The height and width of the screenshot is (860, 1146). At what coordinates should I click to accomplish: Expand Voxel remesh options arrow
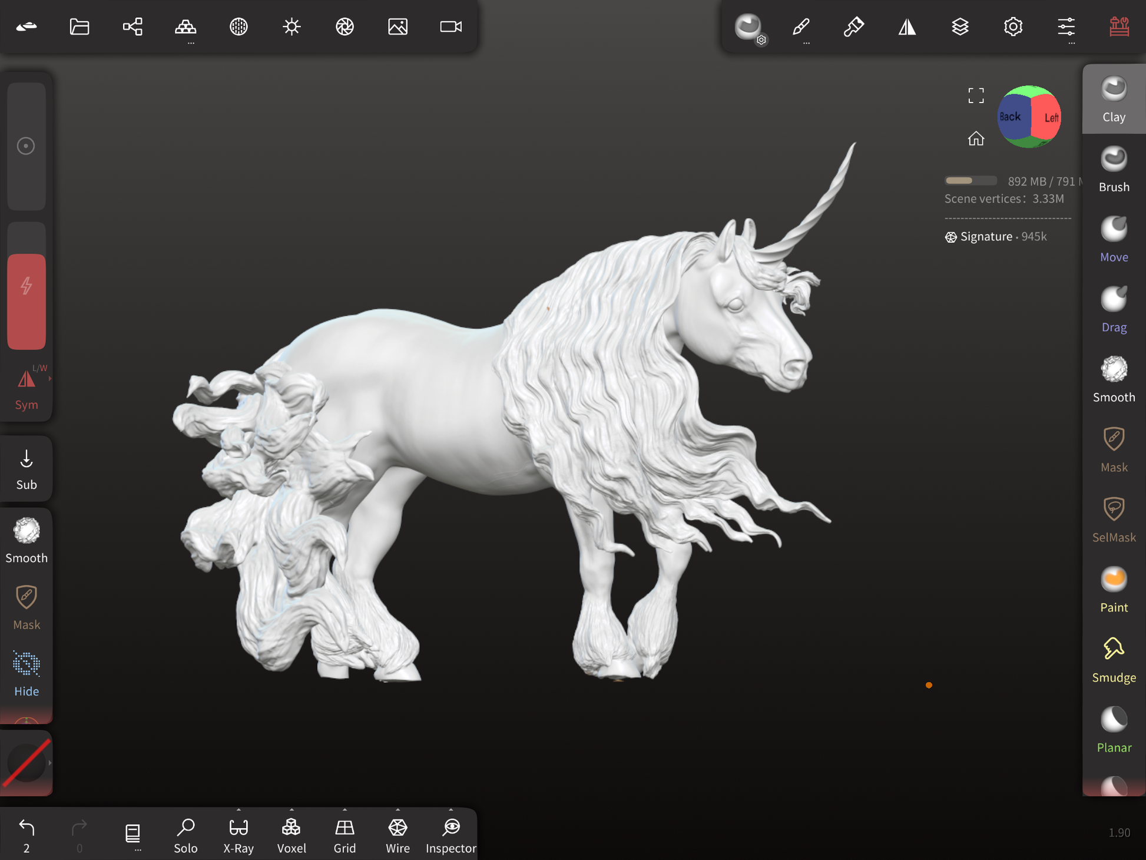pyautogui.click(x=292, y=810)
